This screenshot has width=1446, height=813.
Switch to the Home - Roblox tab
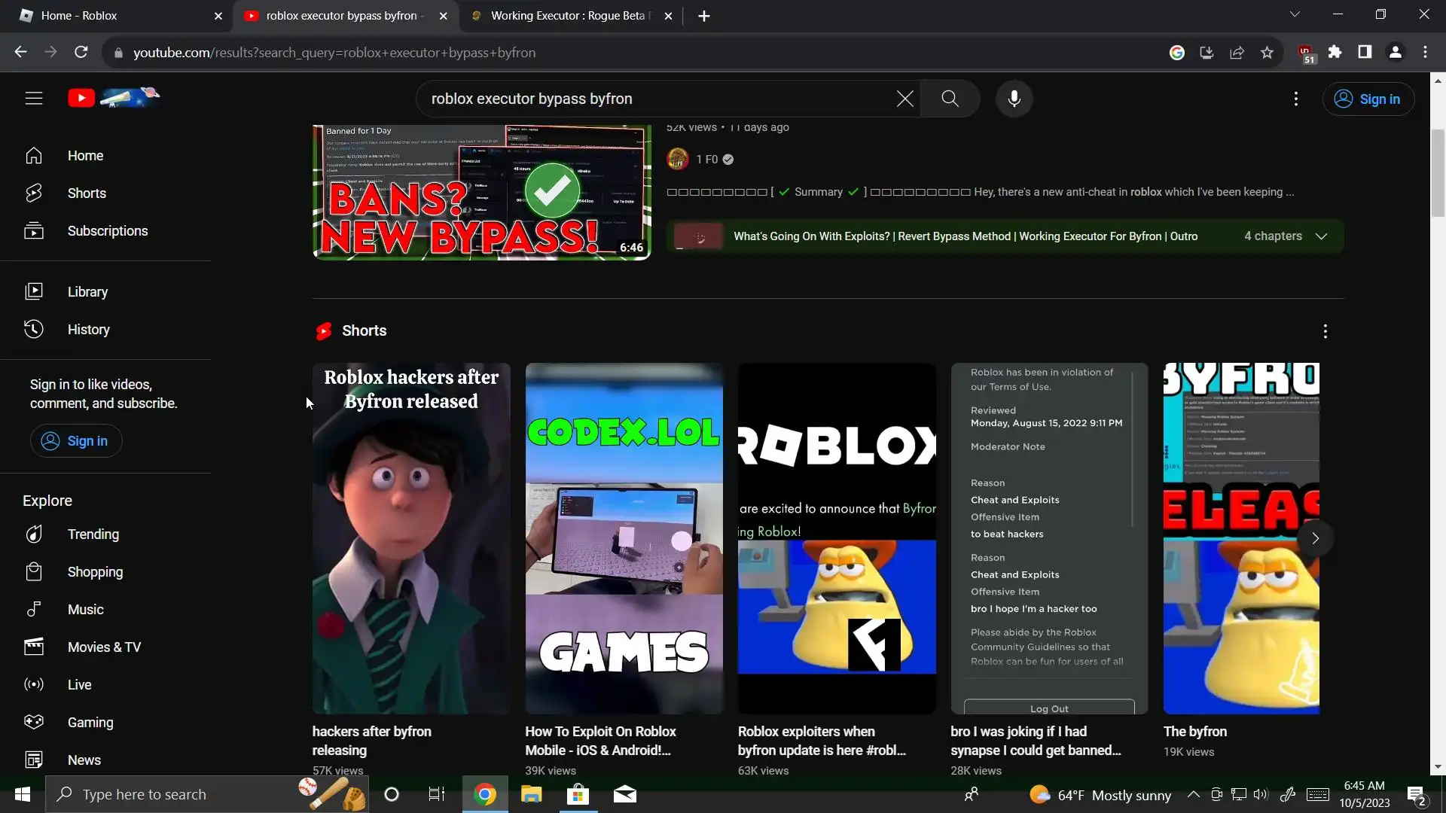(x=79, y=16)
